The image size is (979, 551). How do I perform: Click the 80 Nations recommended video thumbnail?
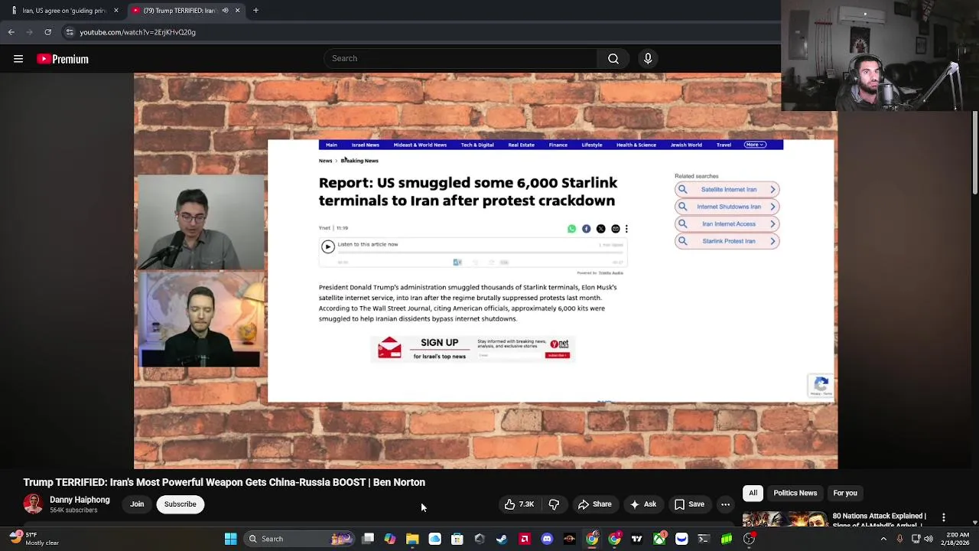(784, 520)
